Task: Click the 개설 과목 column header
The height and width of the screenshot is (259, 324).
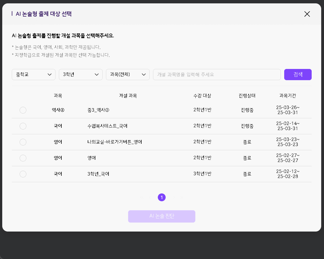Action: [128, 96]
